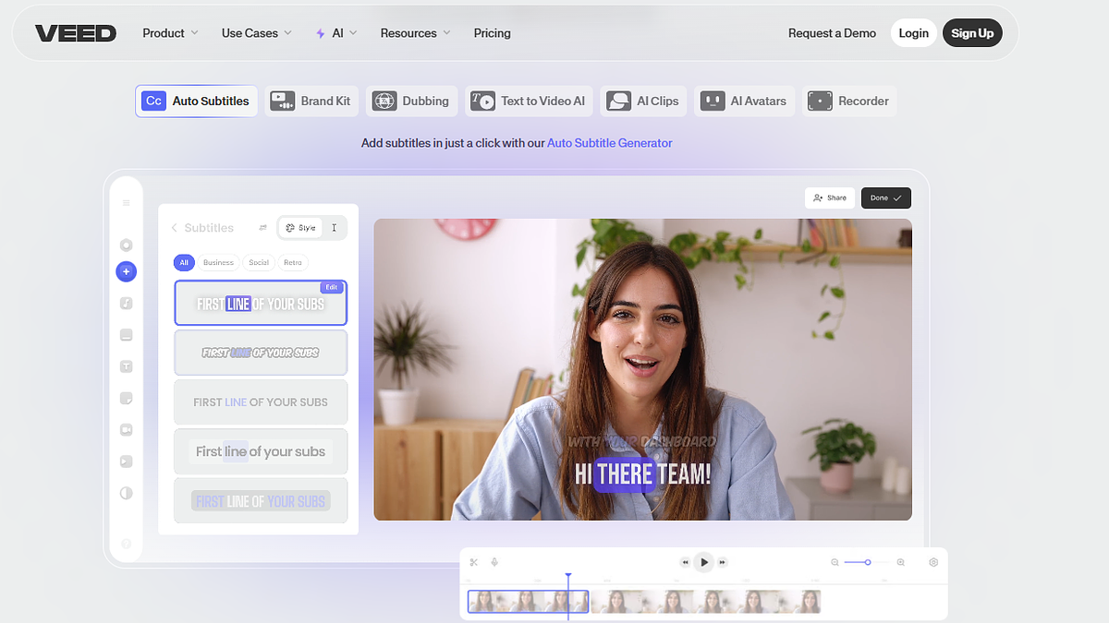The image size is (1109, 623).
Task: Select the text cursor icon next to Style
Action: click(335, 227)
